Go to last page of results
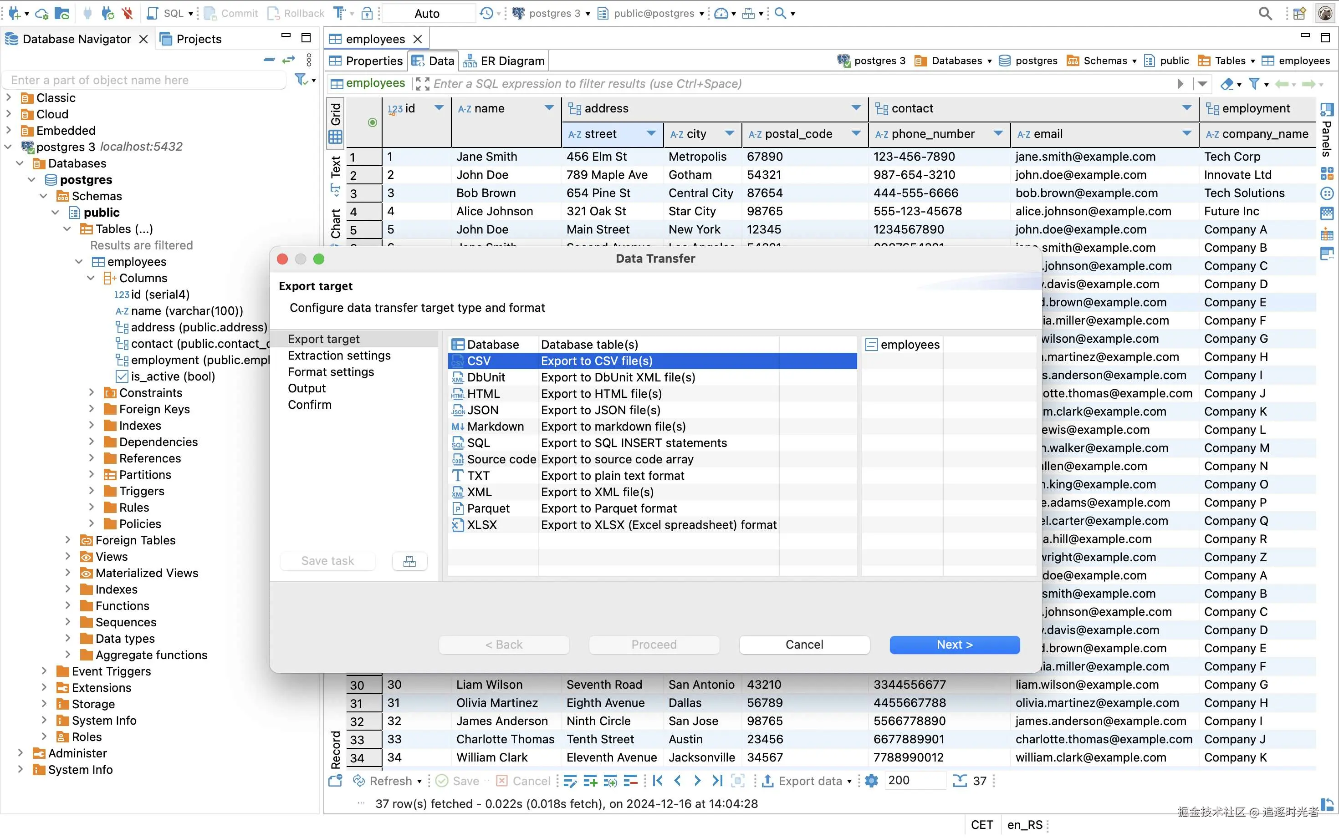 (x=717, y=781)
